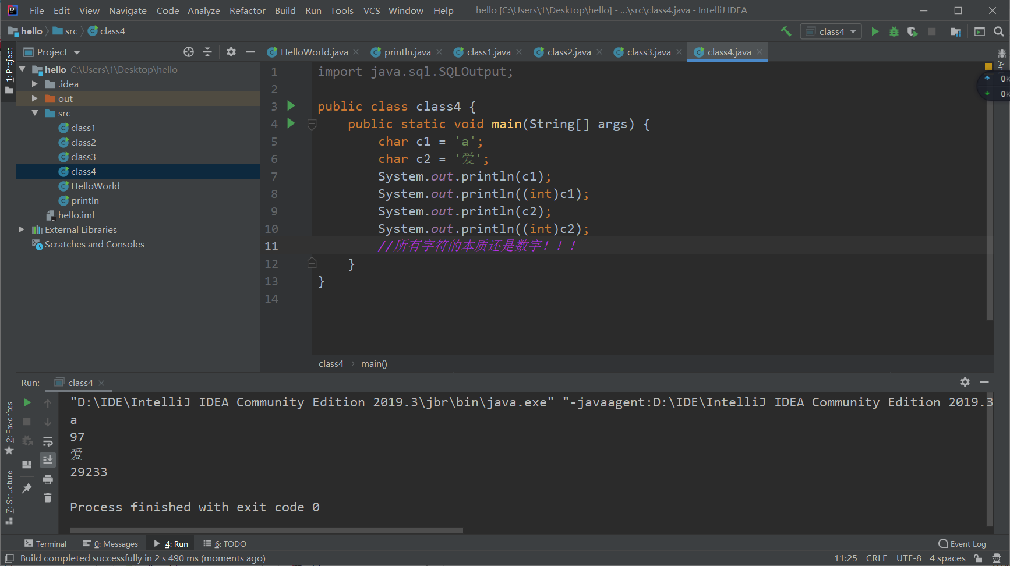This screenshot has height=566, width=1010.
Task: Open the Terminal tool window
Action: coord(45,544)
